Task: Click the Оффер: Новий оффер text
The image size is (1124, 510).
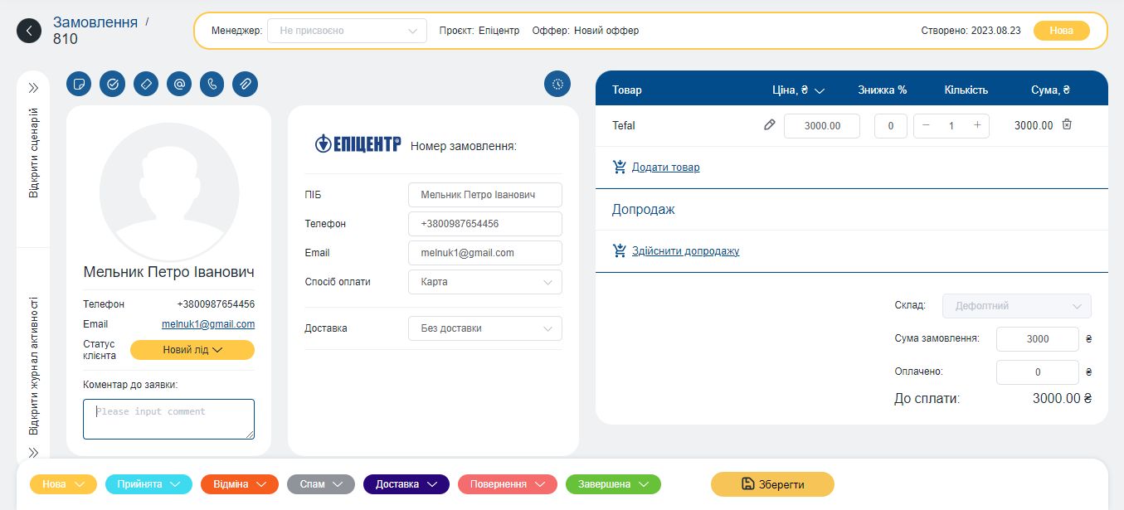Action: tap(586, 31)
